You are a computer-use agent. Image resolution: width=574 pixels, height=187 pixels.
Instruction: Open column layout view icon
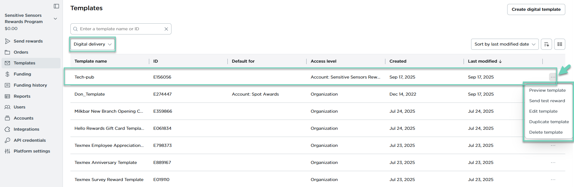[x=560, y=44]
